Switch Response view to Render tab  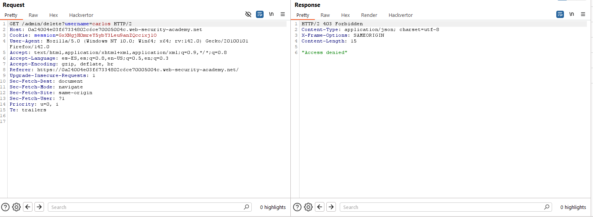point(369,15)
